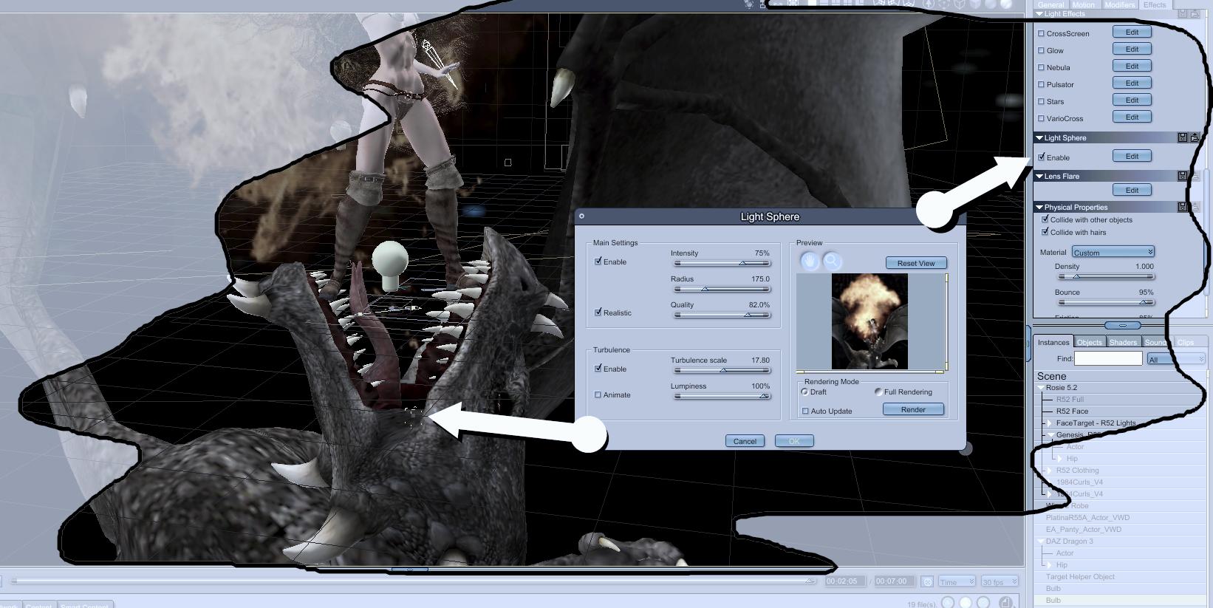Tick the Stars effect checkbox
The height and width of the screenshot is (608, 1213).
pos(1042,101)
